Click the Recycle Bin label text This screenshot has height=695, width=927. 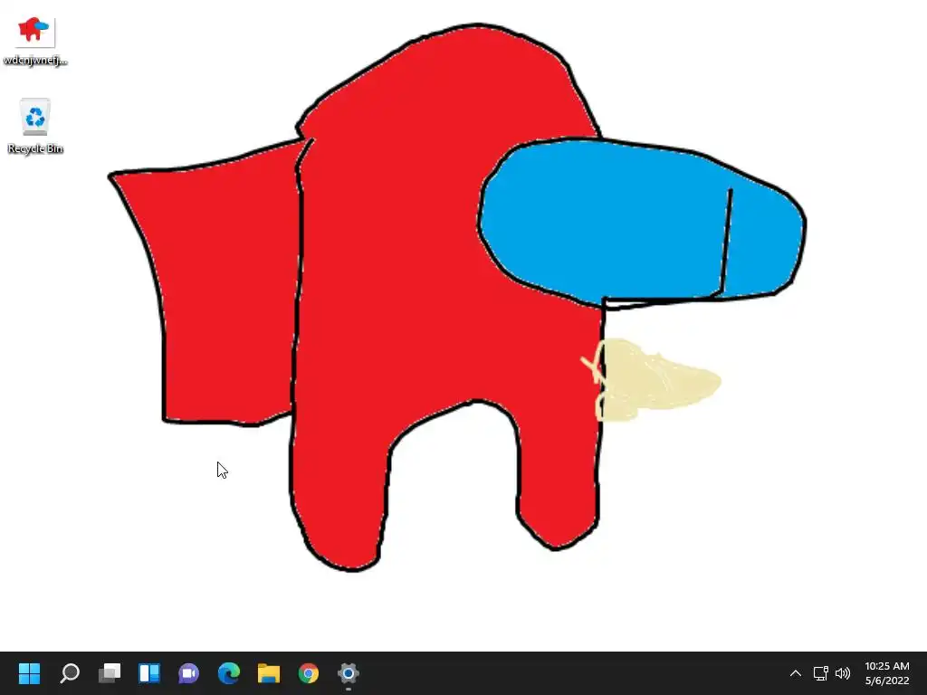(35, 148)
